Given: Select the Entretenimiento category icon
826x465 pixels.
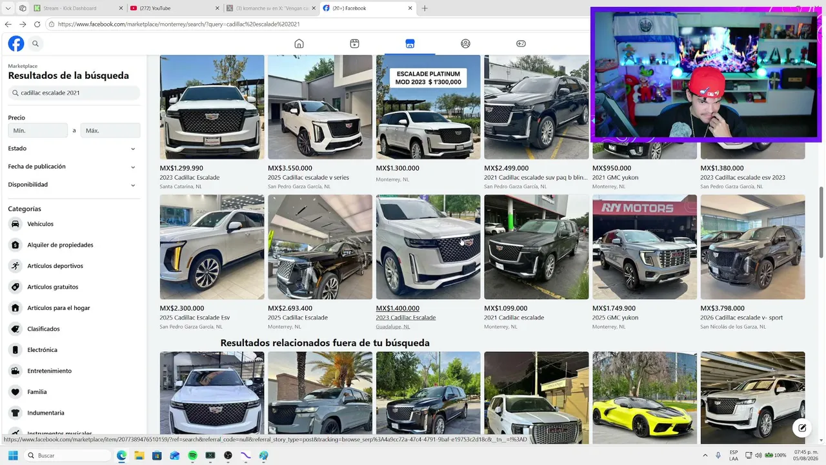Looking at the screenshot, I should 15,371.
